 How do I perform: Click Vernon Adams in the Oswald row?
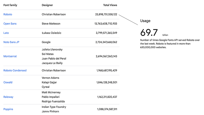pyautogui.click(x=50, y=78)
